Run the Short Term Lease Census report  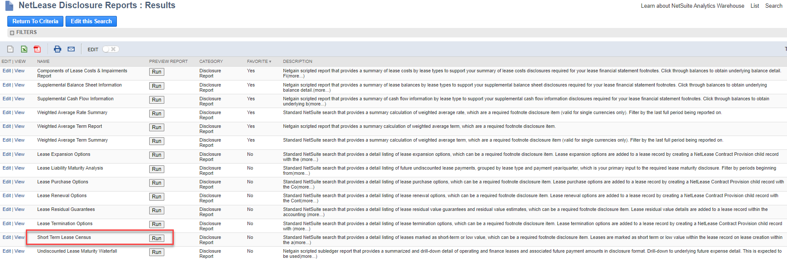(x=157, y=238)
